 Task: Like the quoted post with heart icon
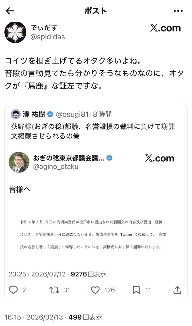tap(95, 290)
